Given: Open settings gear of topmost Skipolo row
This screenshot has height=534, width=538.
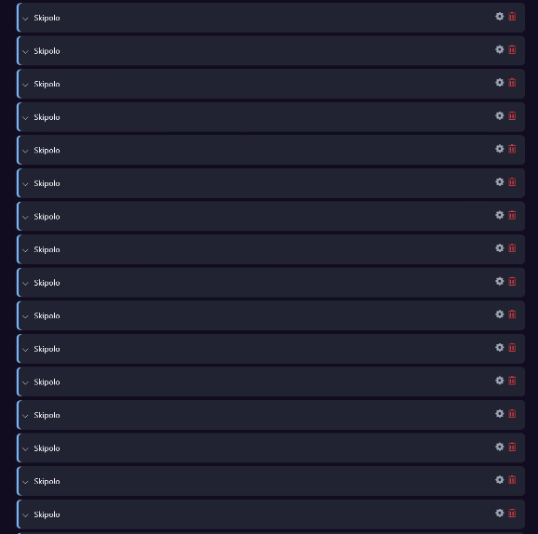Looking at the screenshot, I should pyautogui.click(x=499, y=16).
